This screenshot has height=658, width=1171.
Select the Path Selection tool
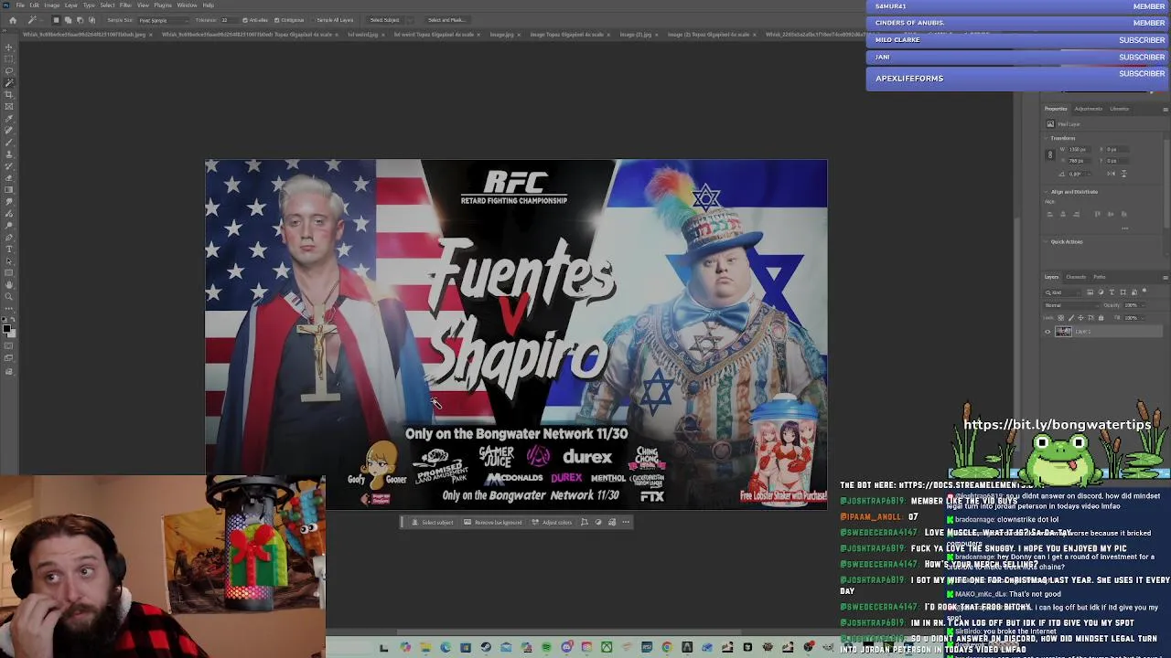click(9, 260)
